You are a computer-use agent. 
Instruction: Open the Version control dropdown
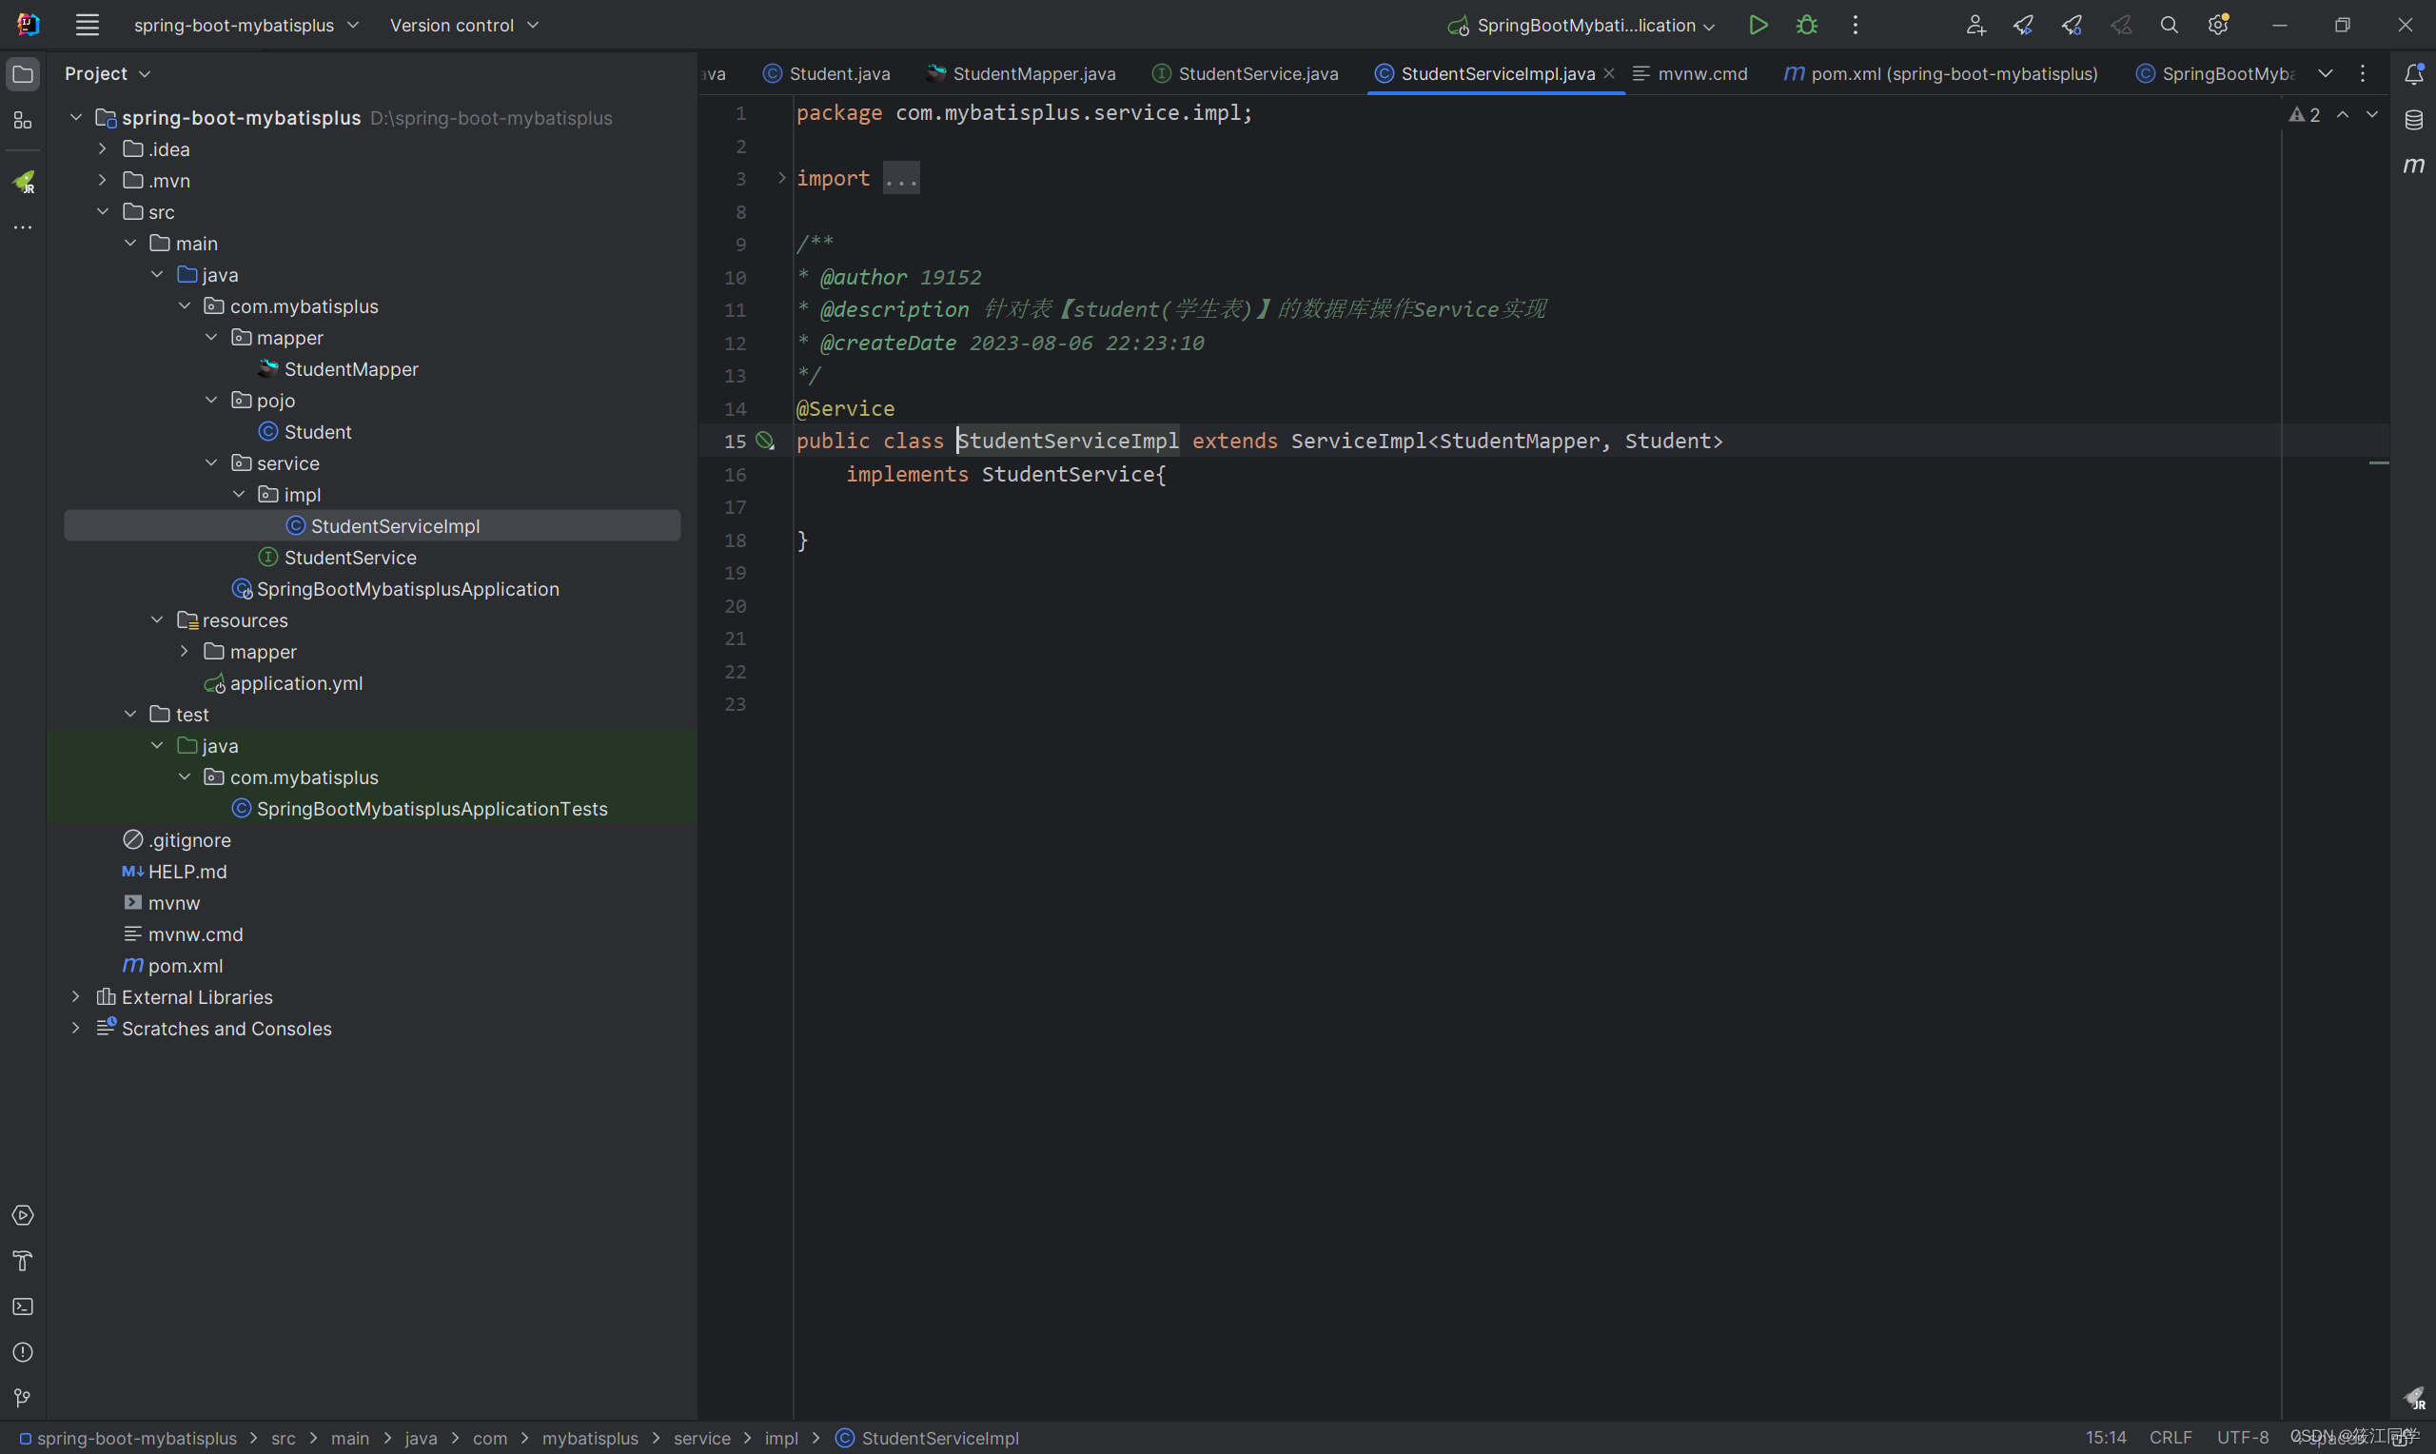click(464, 25)
